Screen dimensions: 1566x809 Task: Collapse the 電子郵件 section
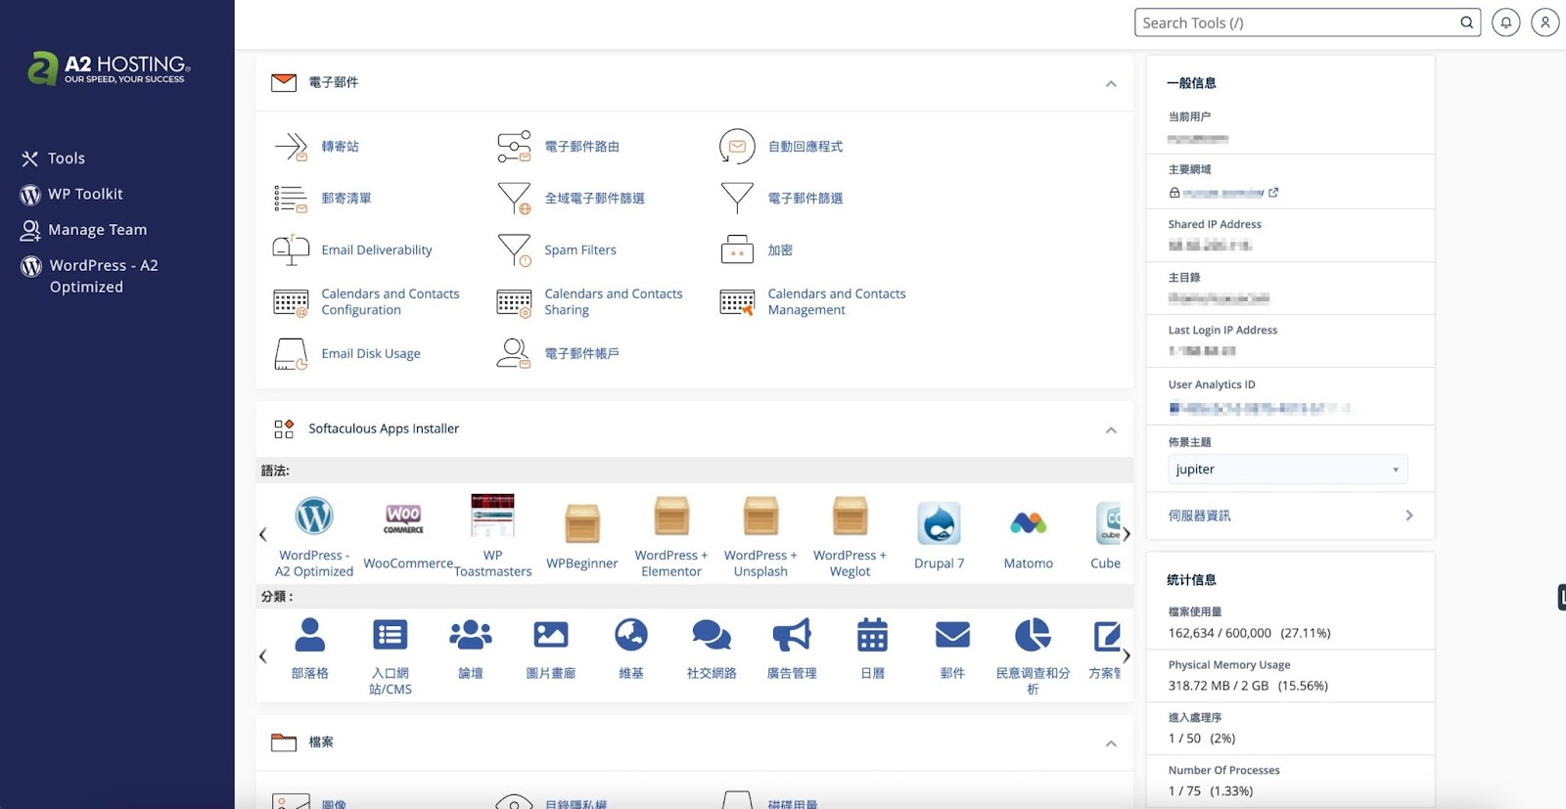click(x=1111, y=84)
